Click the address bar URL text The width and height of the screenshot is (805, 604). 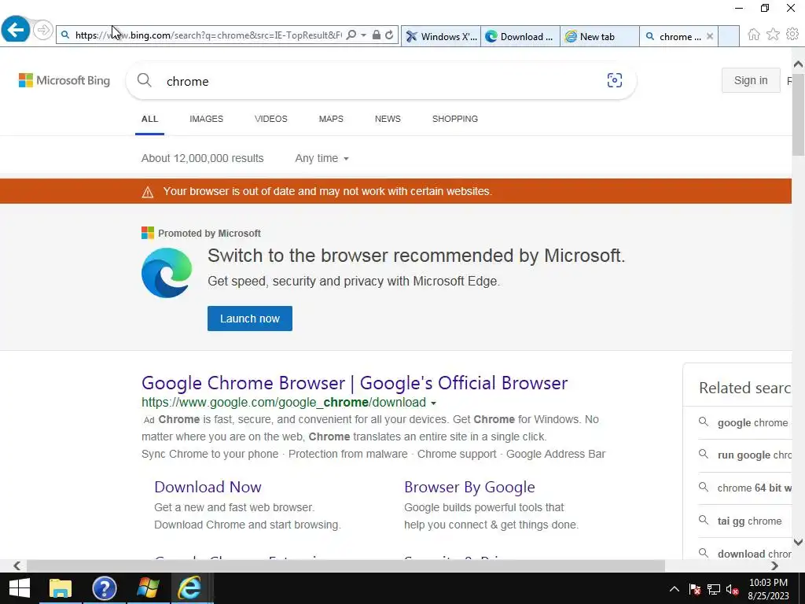pos(208,35)
